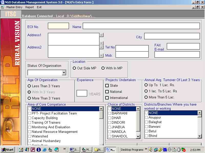Open the first quick launch notepad icon

(21, 150)
